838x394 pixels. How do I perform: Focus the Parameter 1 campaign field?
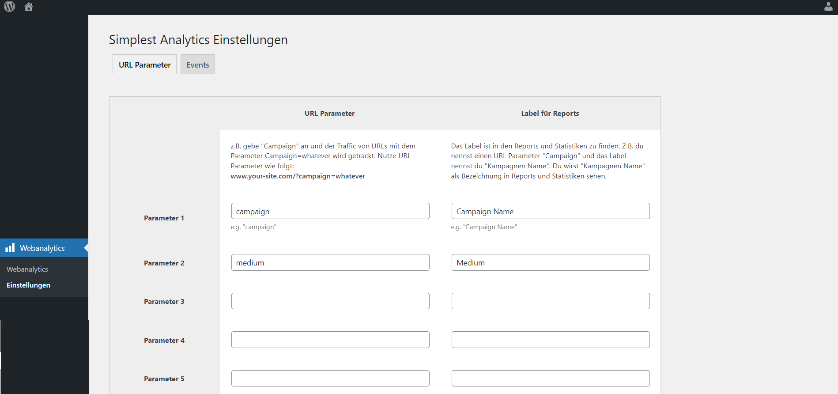click(330, 211)
